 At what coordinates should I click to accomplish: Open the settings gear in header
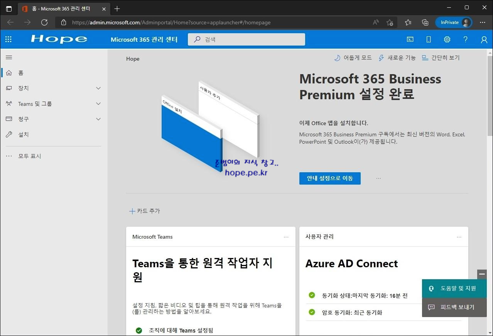(x=447, y=39)
